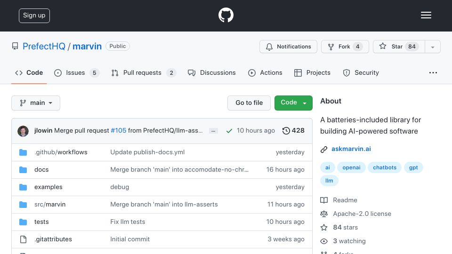This screenshot has height=254, width=452.
Task: Click the src/marvin folder icon
Action: [23, 205]
